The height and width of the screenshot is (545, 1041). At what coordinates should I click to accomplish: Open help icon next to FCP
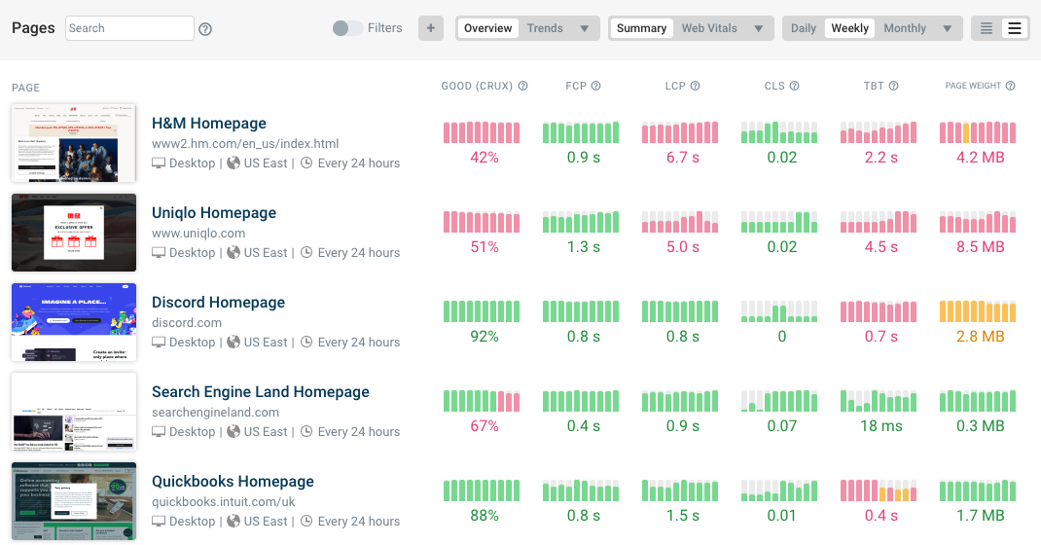[x=595, y=86]
